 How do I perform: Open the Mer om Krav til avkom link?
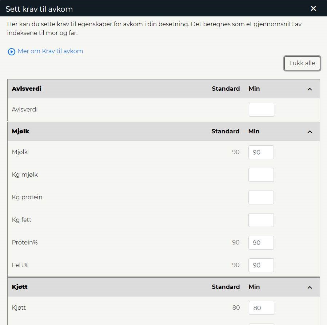tap(50, 51)
